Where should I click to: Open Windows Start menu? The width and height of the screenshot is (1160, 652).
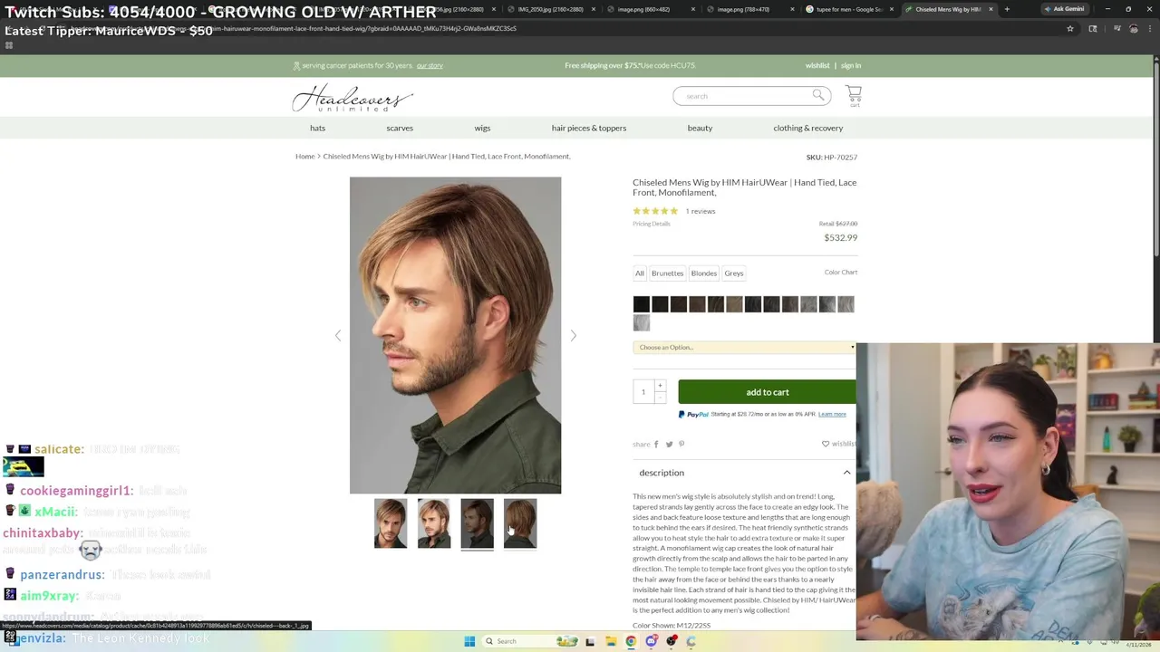[x=469, y=641]
